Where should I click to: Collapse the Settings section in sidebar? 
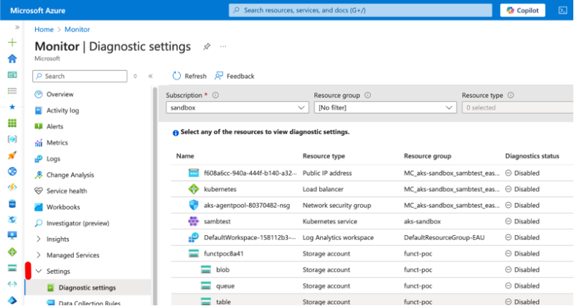(38, 271)
